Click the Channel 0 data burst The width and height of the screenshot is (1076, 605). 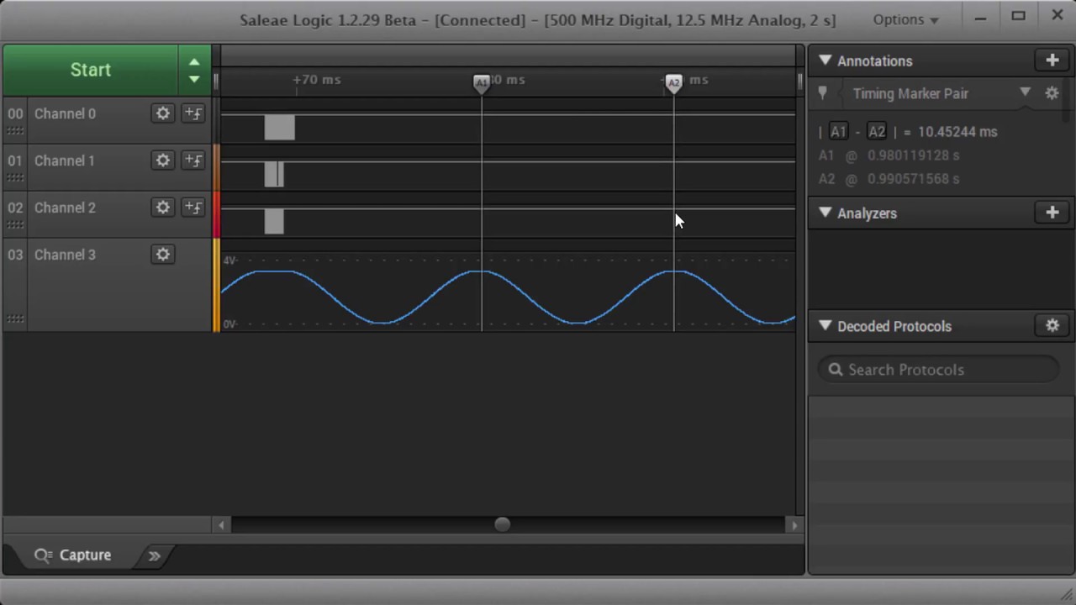click(x=279, y=128)
